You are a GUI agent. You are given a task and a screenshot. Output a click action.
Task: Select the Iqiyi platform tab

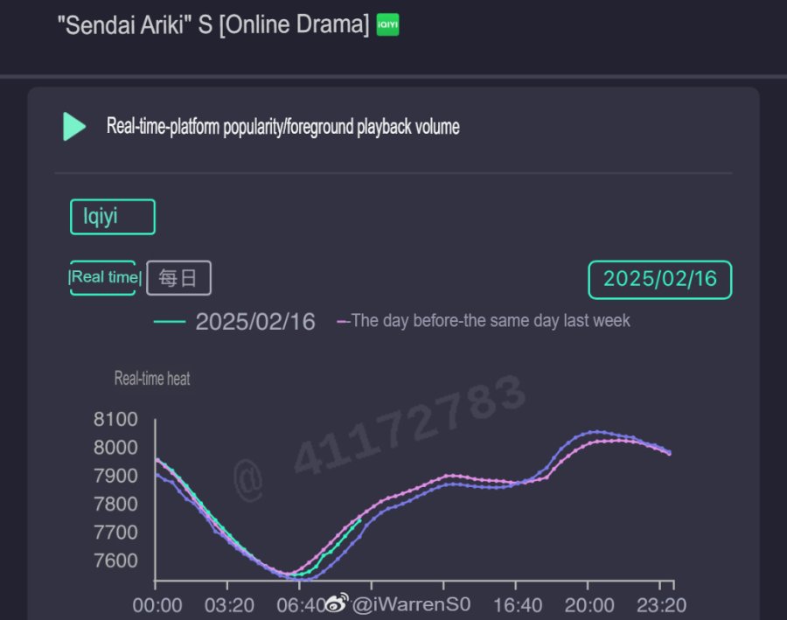click(x=112, y=217)
